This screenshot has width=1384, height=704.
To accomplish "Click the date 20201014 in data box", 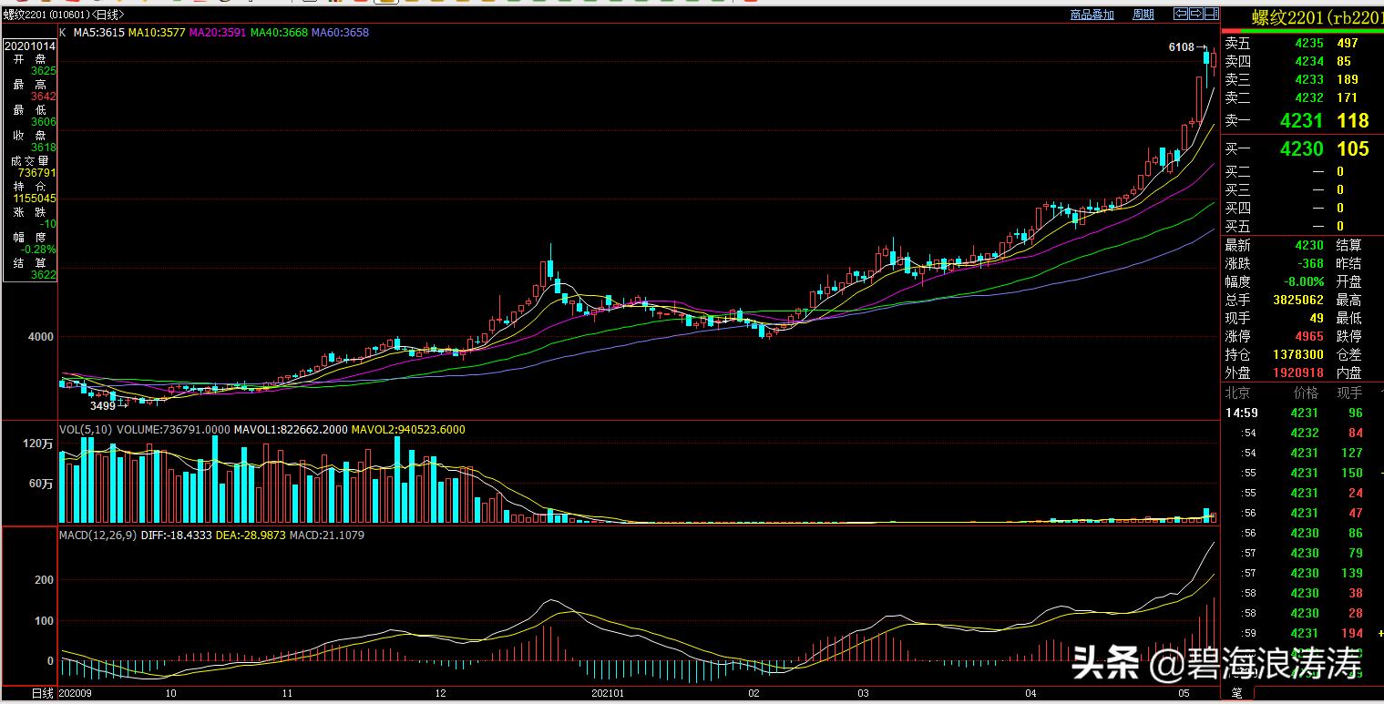I will 30,45.
